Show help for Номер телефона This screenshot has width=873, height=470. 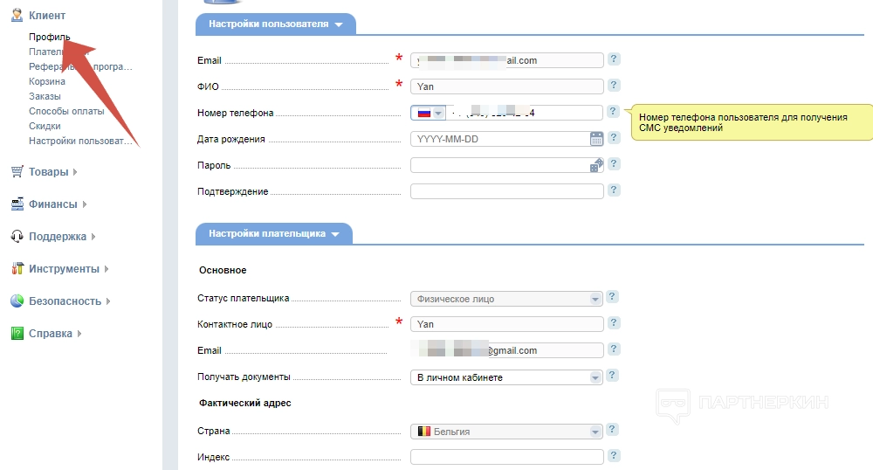coord(613,111)
